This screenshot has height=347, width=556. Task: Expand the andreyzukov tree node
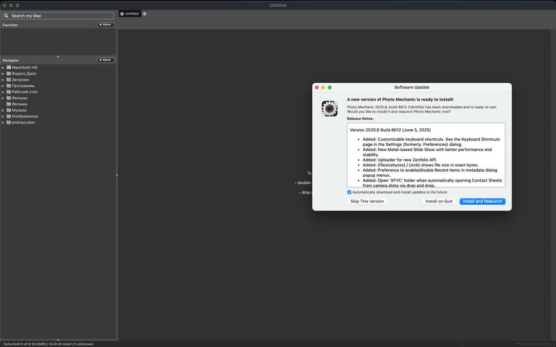(3, 122)
